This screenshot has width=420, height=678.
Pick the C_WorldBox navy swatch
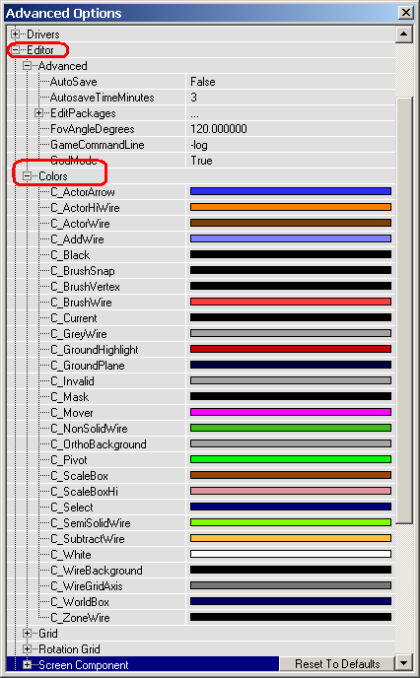tap(291, 601)
